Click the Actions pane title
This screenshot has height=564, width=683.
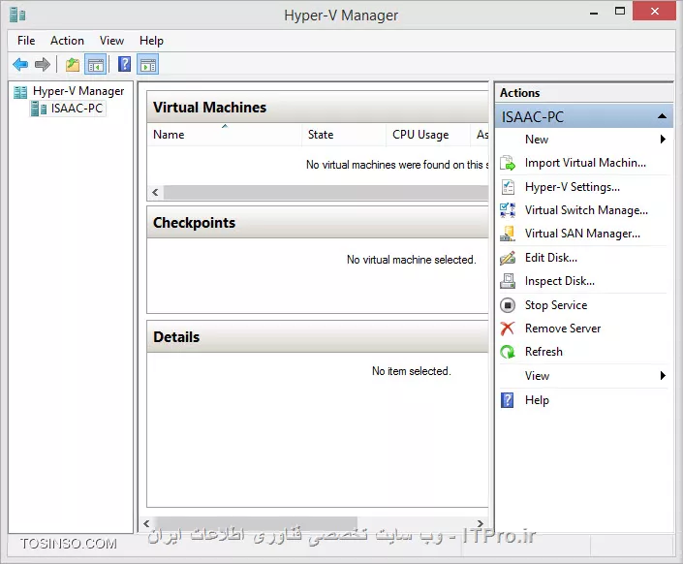click(x=519, y=93)
